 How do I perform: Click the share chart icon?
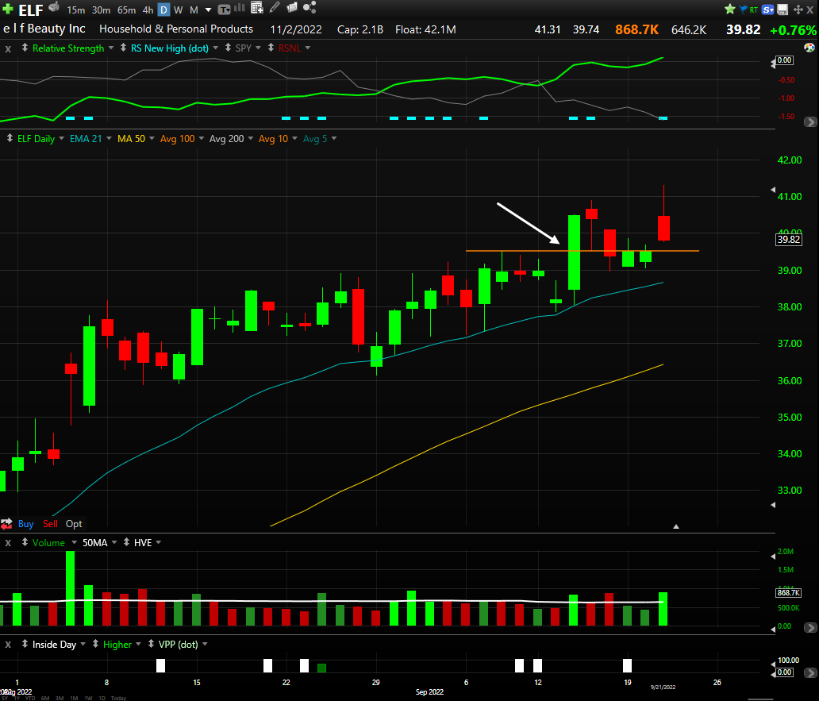click(310, 7)
